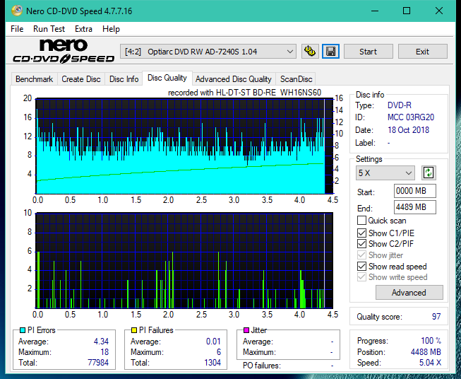Click the Quality score value 97
The height and width of the screenshot is (379, 461).
tap(436, 317)
